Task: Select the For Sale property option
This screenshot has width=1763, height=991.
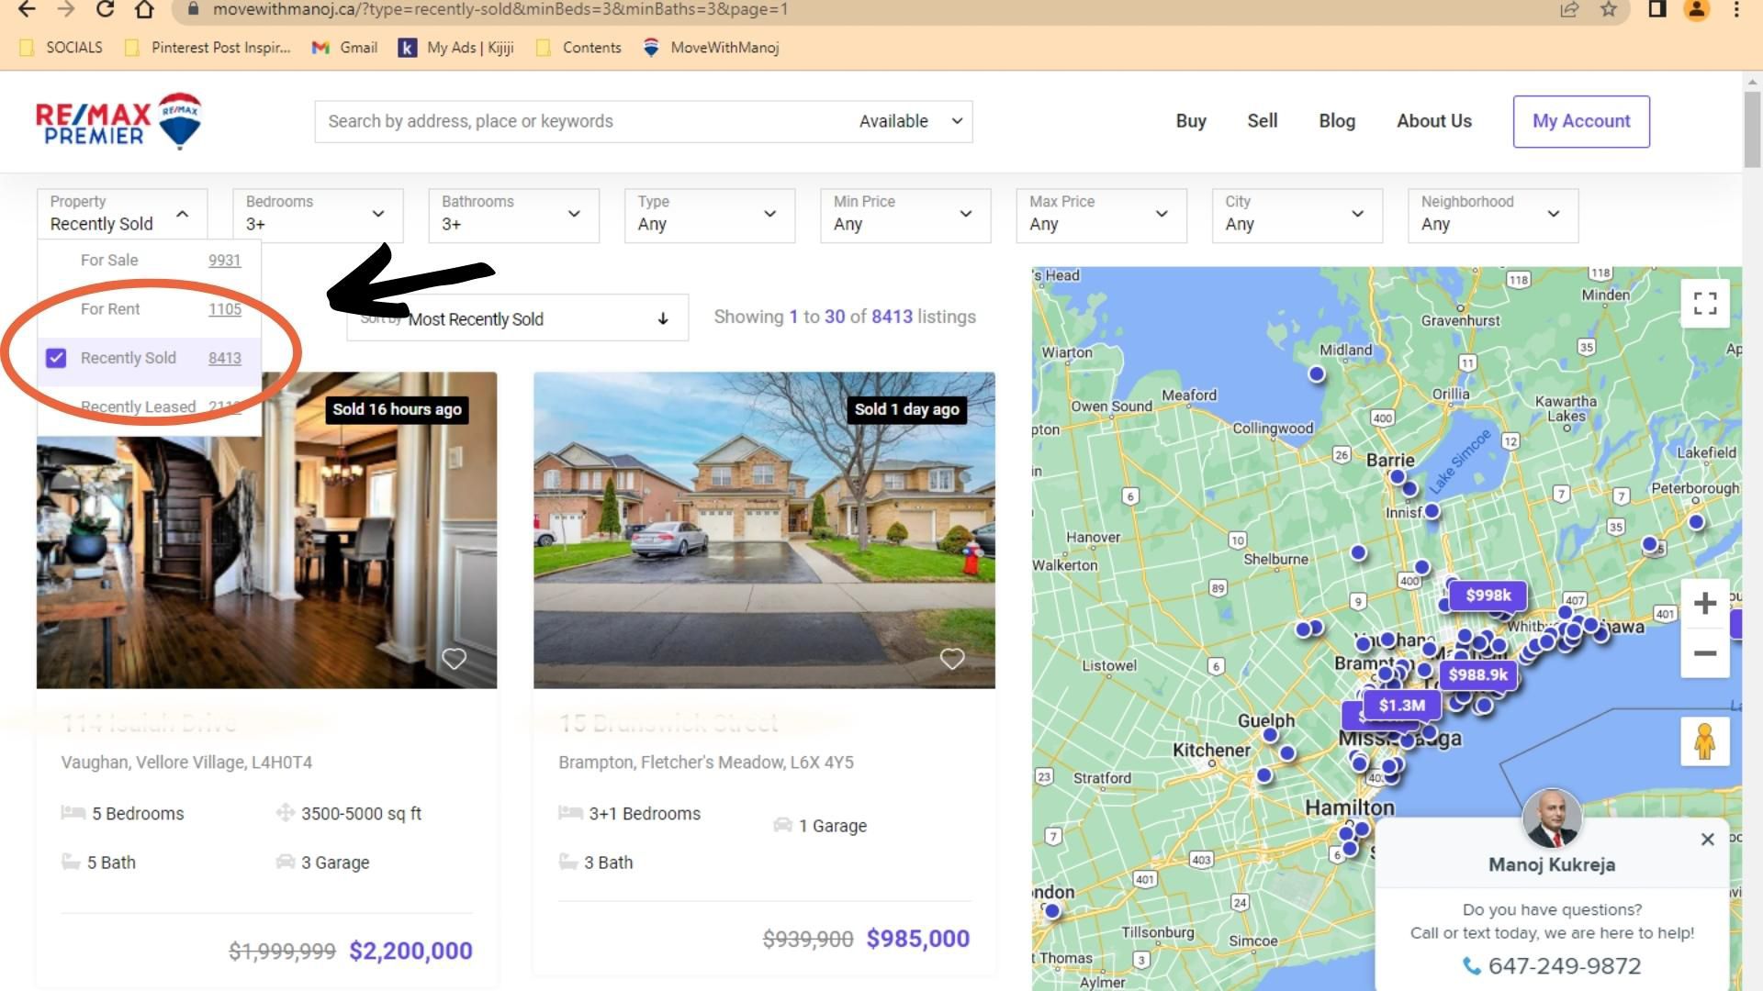Action: click(x=109, y=260)
